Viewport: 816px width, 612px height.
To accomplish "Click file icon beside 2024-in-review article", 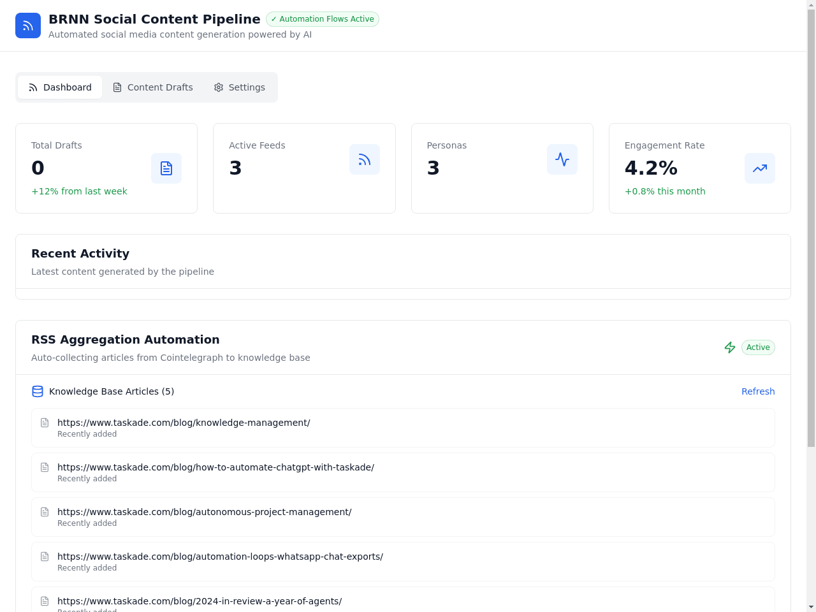I will (x=45, y=601).
